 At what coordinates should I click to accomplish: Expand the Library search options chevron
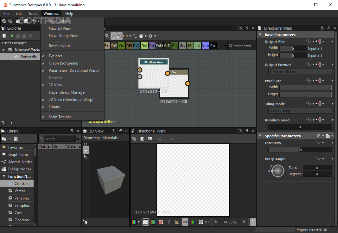(x=78, y=139)
